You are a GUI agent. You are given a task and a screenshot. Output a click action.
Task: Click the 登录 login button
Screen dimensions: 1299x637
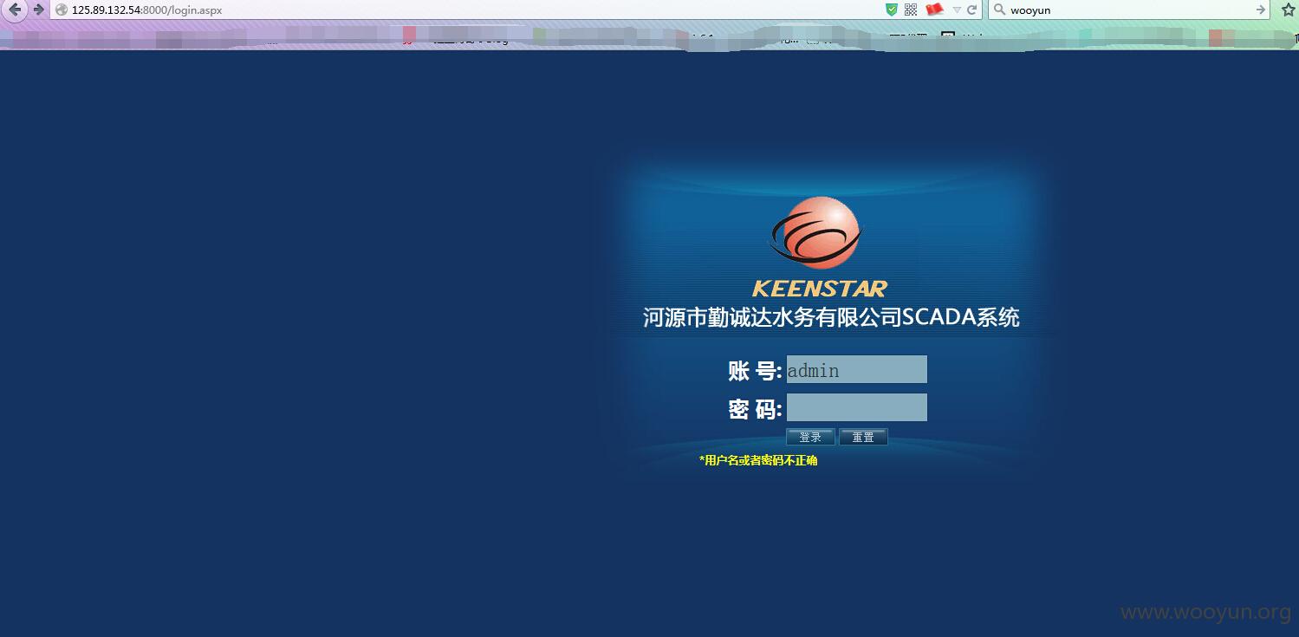click(810, 437)
